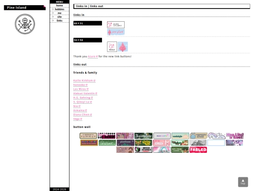Open the S. Qiouyi Lu link
Image resolution: width=254 pixels, height=191 pixels.
(x=82, y=102)
